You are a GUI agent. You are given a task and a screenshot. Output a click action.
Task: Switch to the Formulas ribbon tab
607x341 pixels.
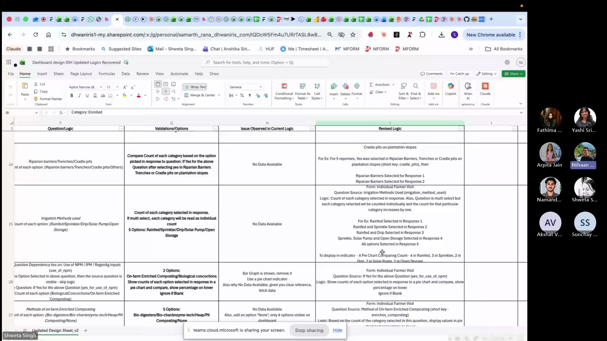pos(107,74)
